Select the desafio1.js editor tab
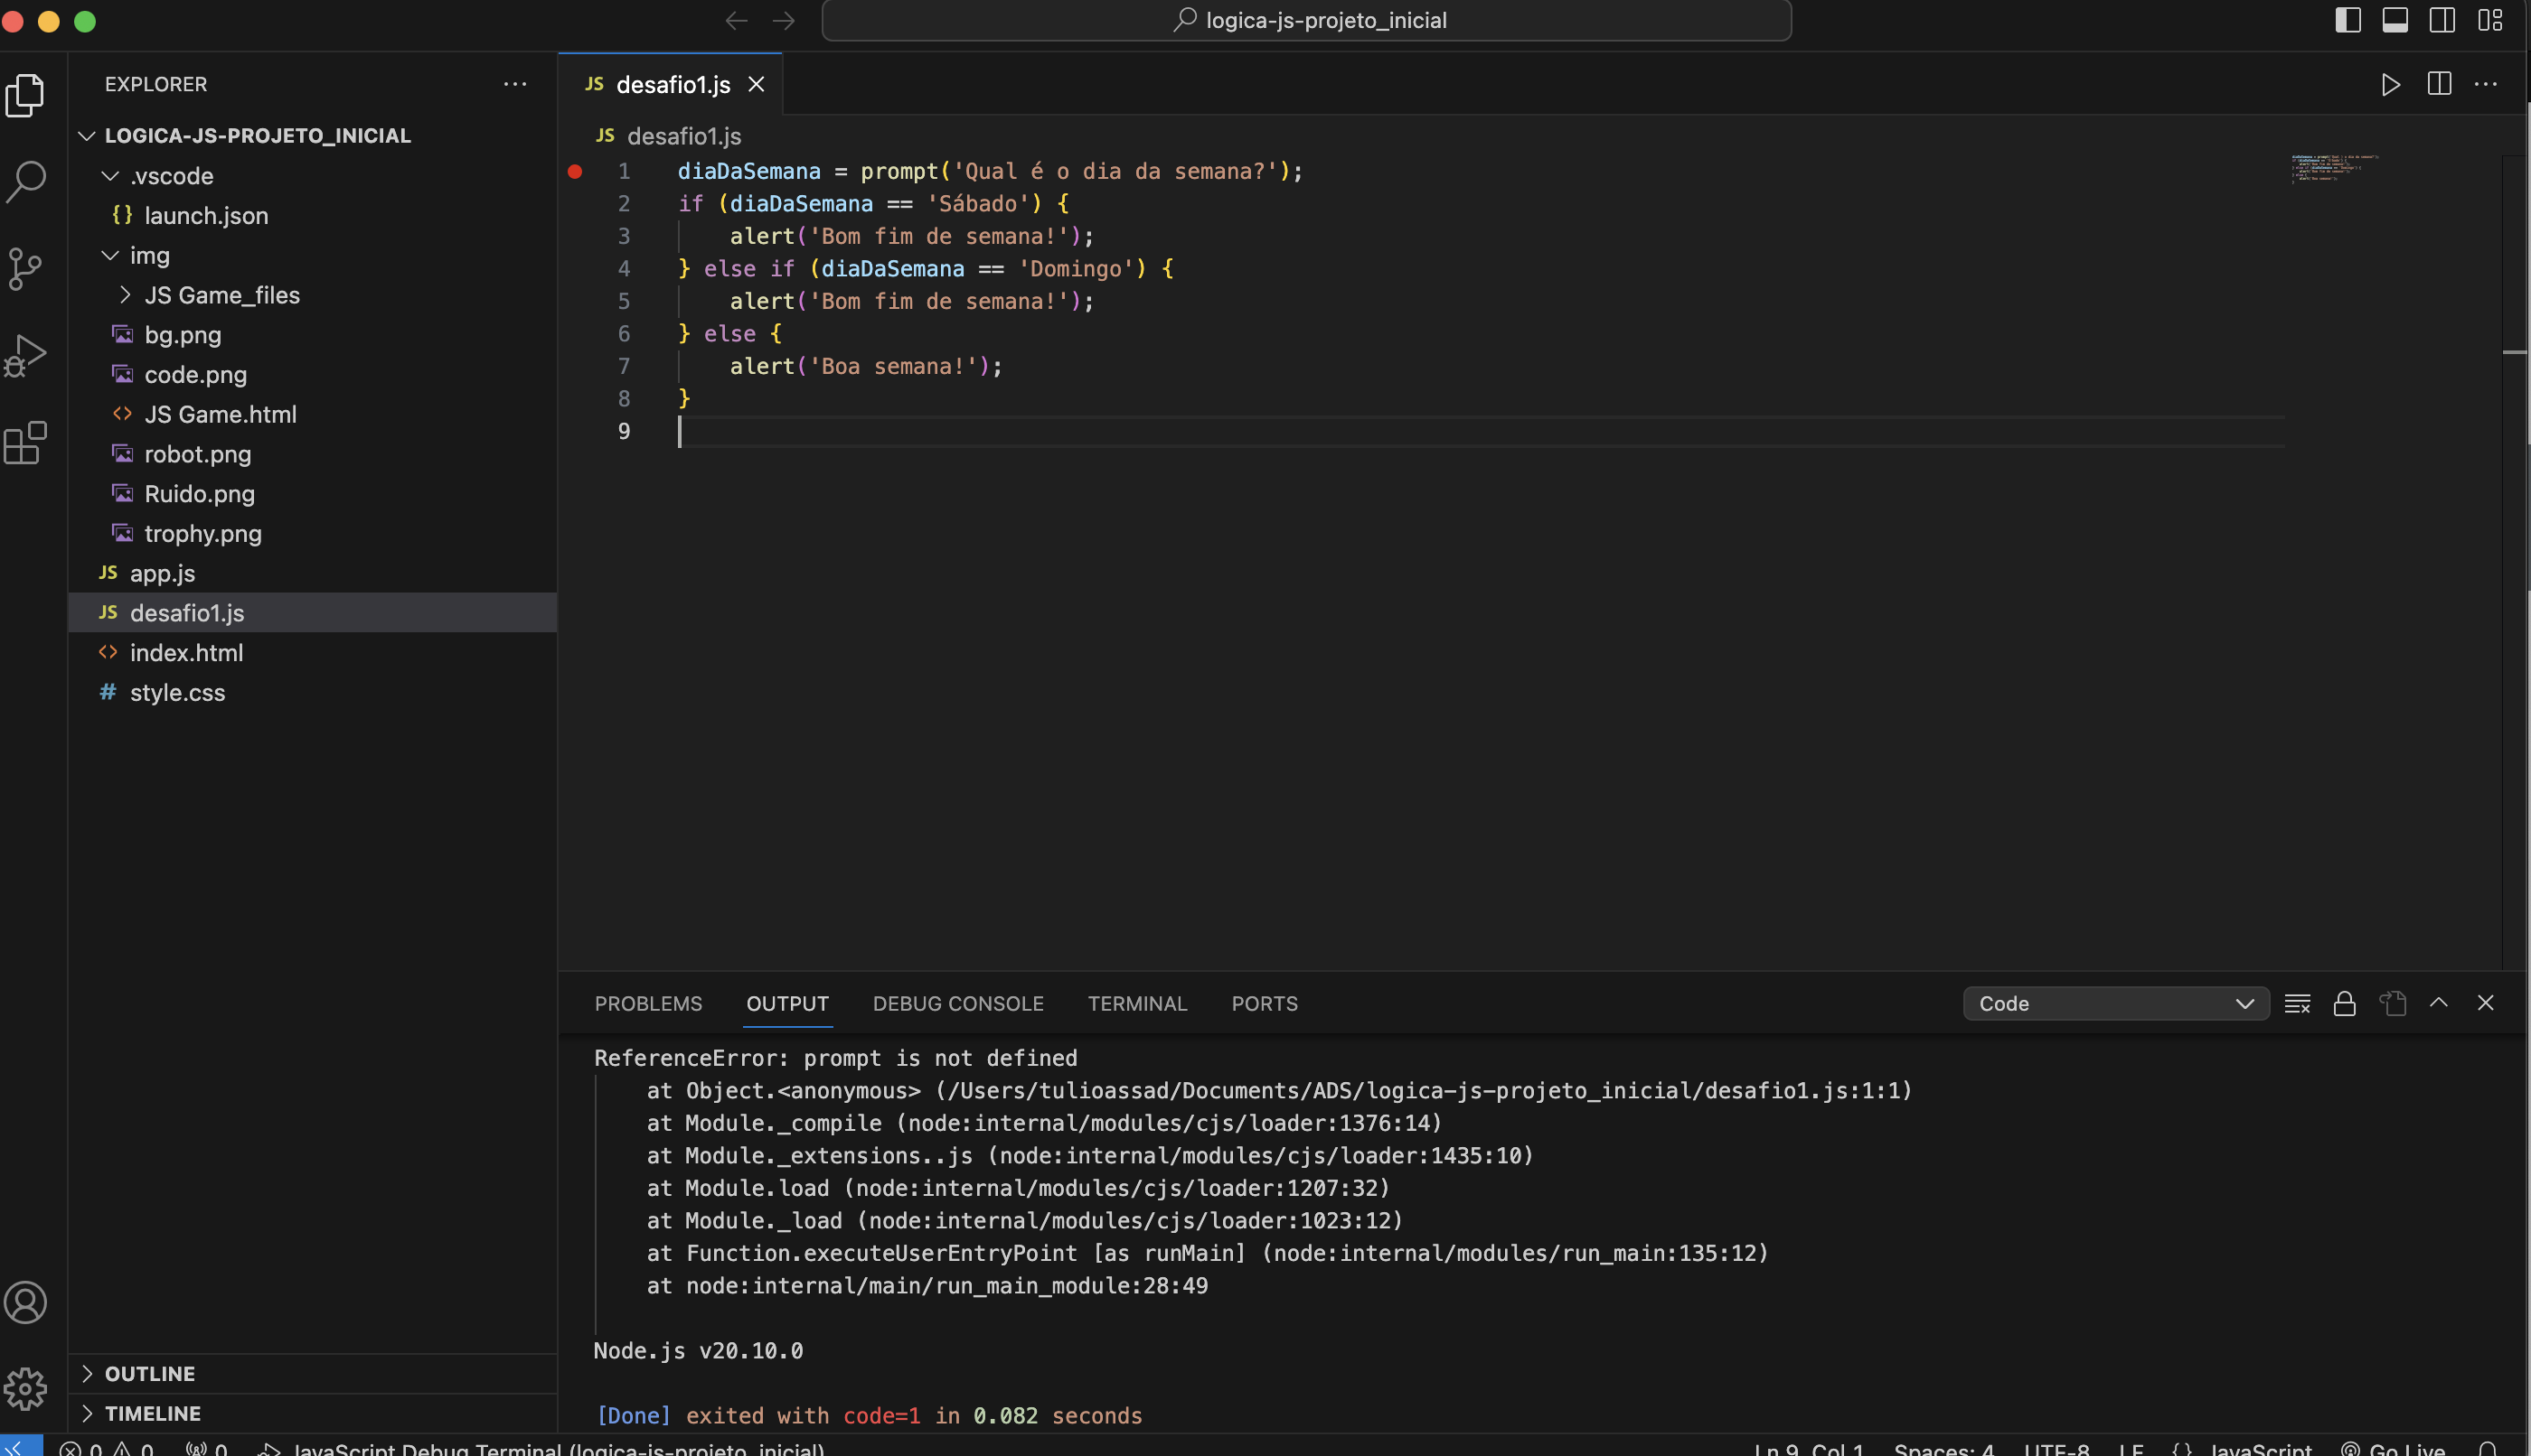2531x1456 pixels. click(x=673, y=85)
